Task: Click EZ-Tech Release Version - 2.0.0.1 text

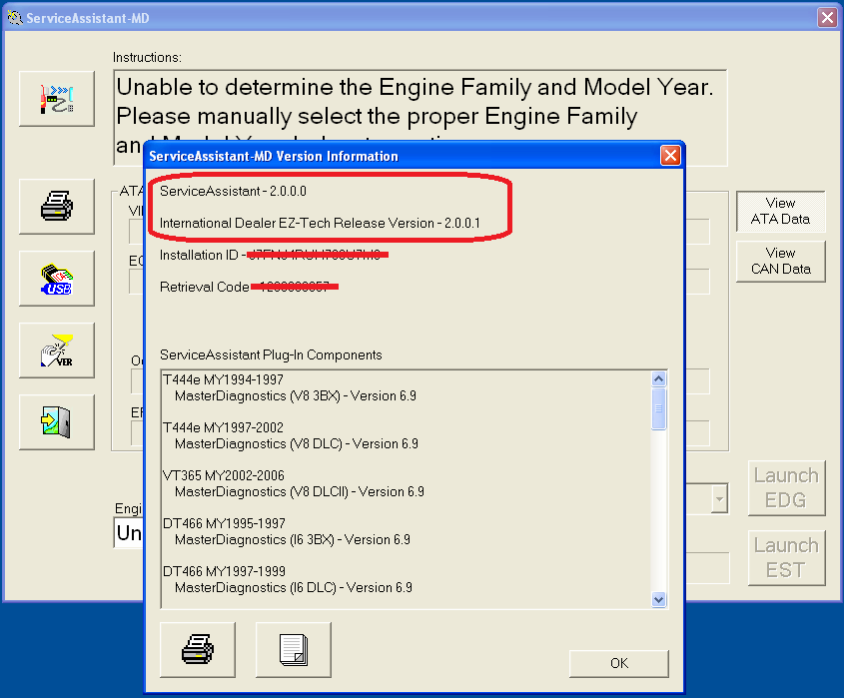Action: click(320, 223)
